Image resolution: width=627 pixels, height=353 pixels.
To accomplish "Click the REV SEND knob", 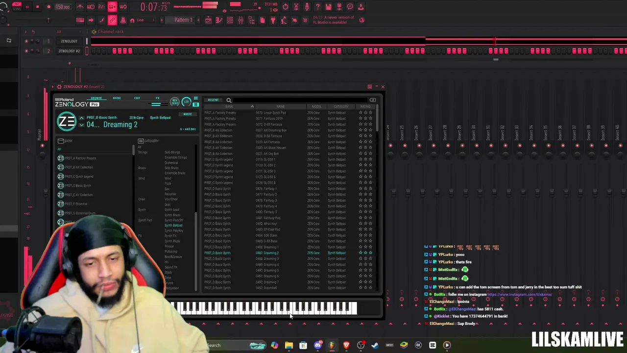I will (x=175, y=101).
